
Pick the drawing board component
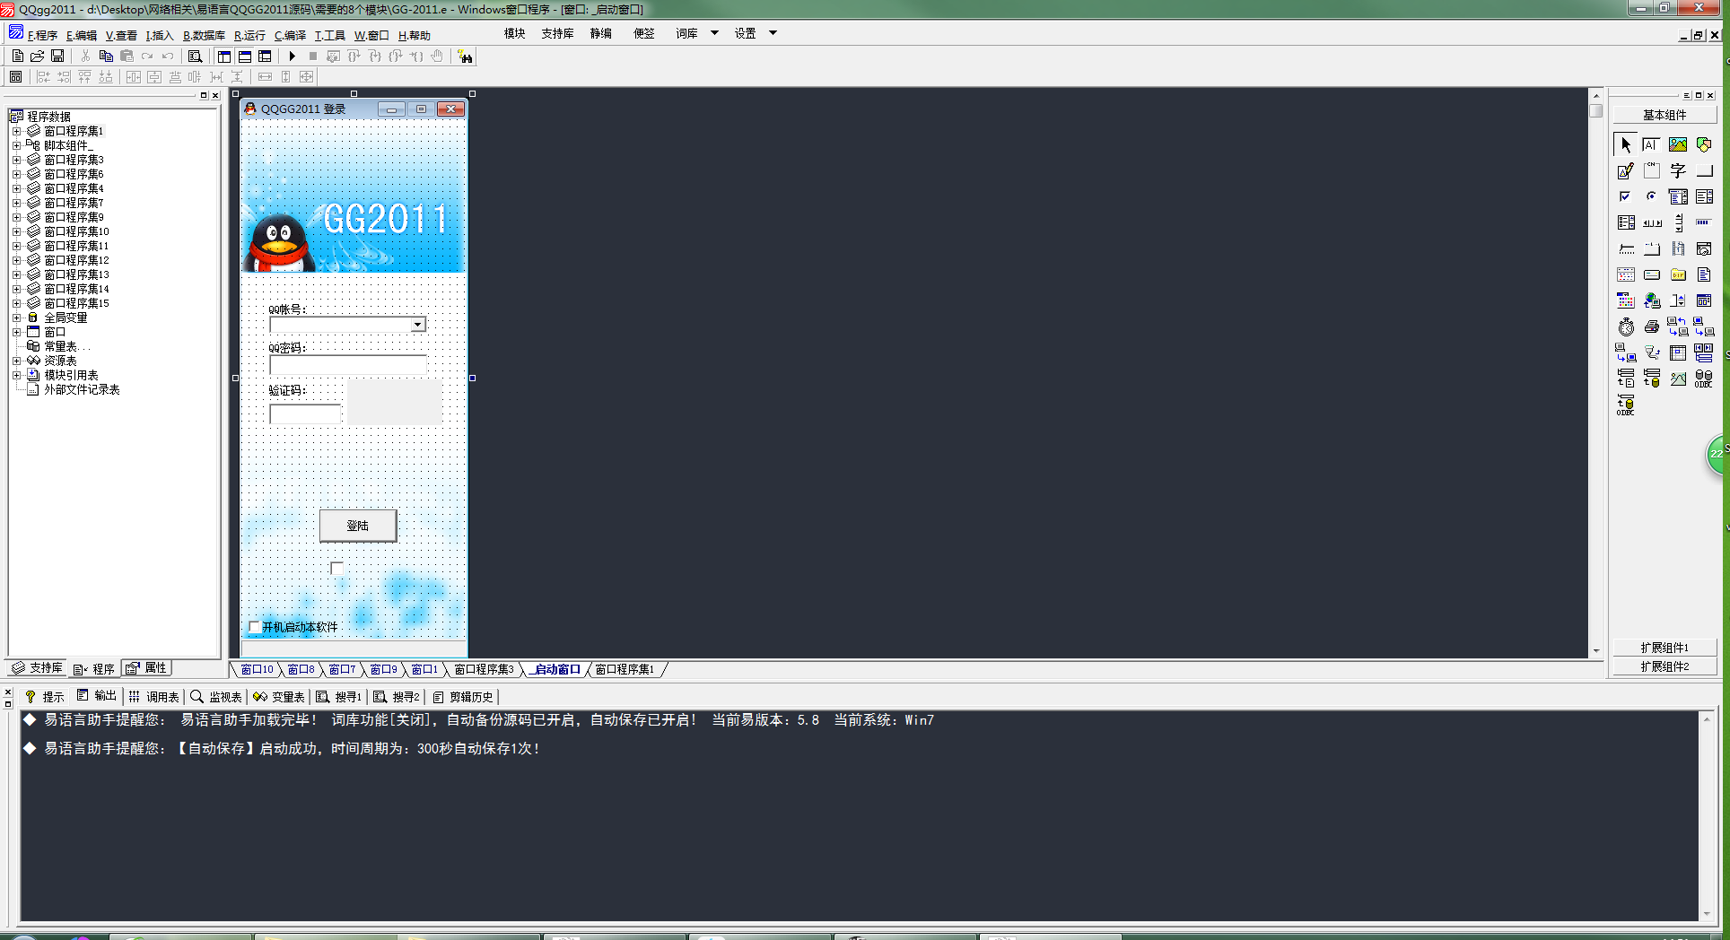tap(1626, 170)
